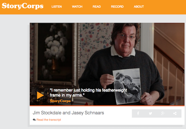The image size is (186, 129).
Task: Open the LISTEN menu
Action: (x=57, y=7)
